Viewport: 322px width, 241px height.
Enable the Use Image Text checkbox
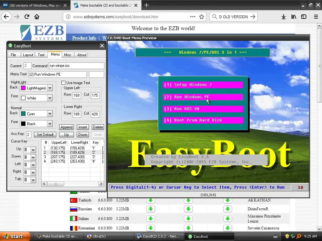click(63, 83)
